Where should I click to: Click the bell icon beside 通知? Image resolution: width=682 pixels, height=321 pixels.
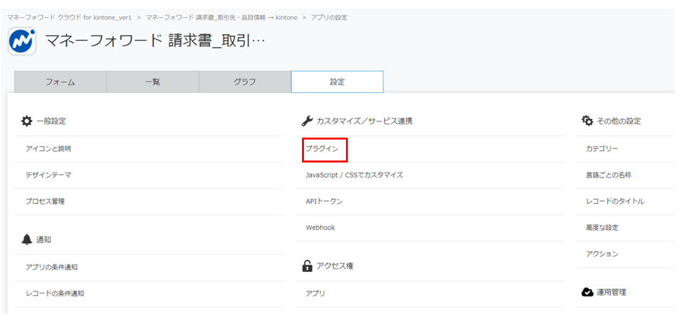pos(26,239)
